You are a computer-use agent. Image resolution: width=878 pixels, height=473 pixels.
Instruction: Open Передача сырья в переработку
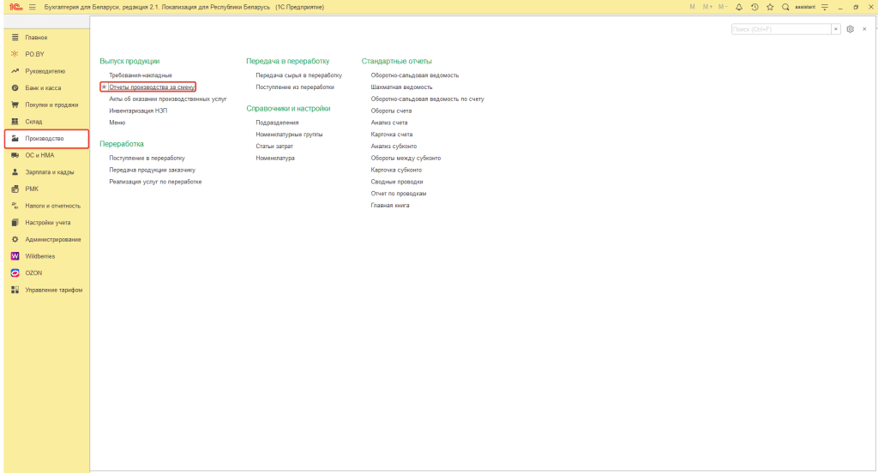point(299,75)
